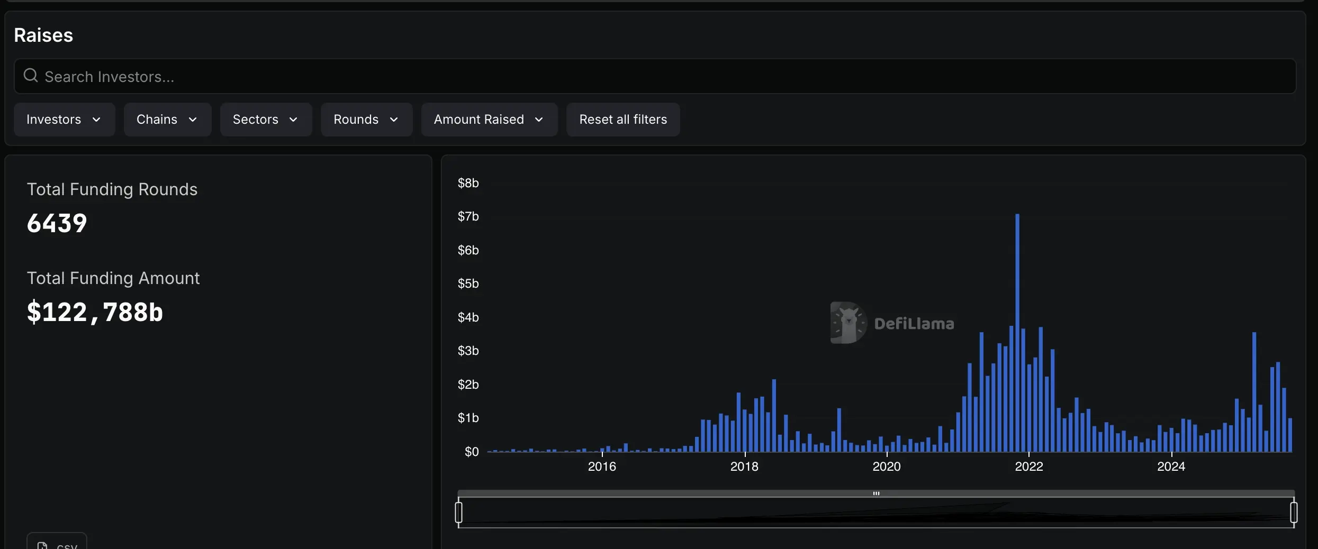Click the Raises heading
This screenshot has height=549, width=1318.
click(43, 35)
